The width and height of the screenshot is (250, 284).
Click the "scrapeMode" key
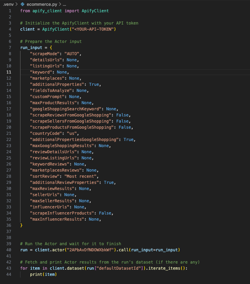pyautogui.click(x=45, y=54)
